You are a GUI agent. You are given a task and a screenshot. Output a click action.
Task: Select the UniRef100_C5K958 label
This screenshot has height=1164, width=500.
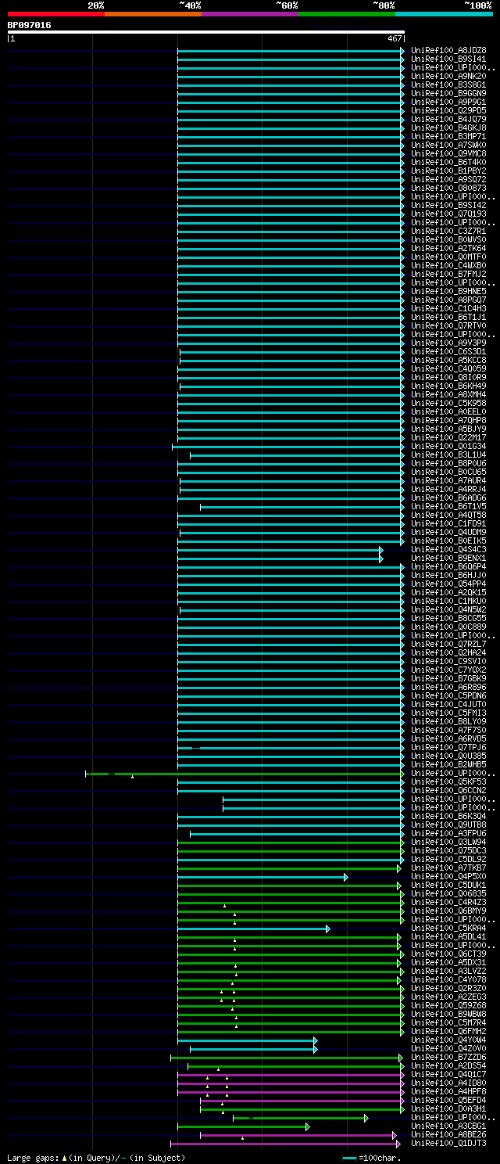pos(448,403)
